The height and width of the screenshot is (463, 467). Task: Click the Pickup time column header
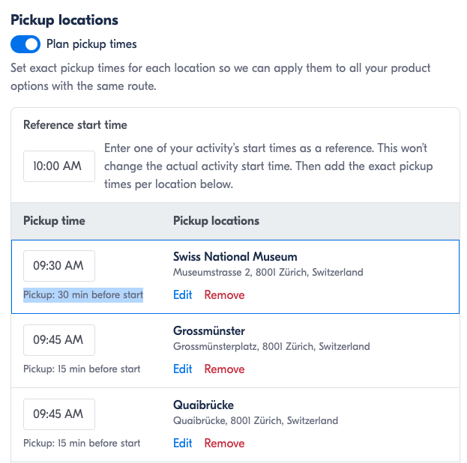pyautogui.click(x=54, y=221)
